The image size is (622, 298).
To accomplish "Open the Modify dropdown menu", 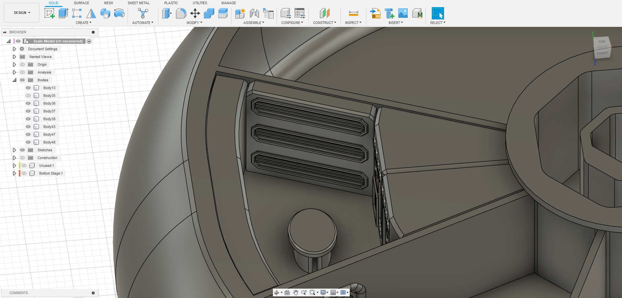I will pos(194,23).
